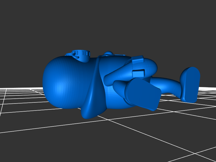This screenshot has width=216, height=162.
Task: Select the gear-shaped knob on top of head
Action: (x=82, y=54)
